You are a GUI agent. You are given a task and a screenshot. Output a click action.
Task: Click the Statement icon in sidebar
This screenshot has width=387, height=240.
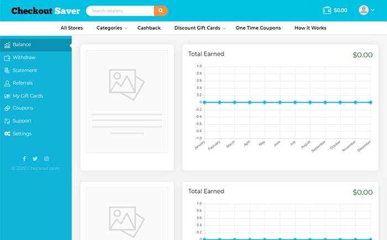7,71
